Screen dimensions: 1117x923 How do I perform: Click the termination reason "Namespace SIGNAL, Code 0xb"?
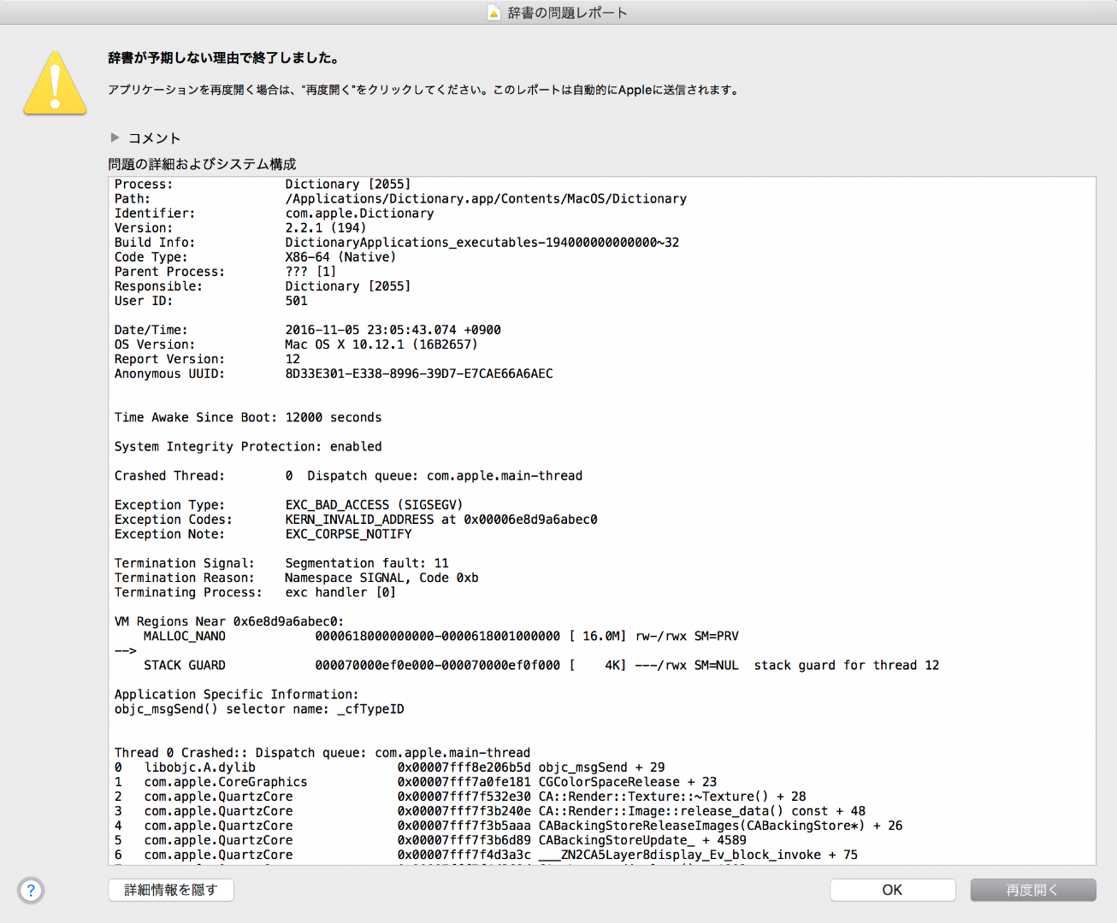click(381, 578)
